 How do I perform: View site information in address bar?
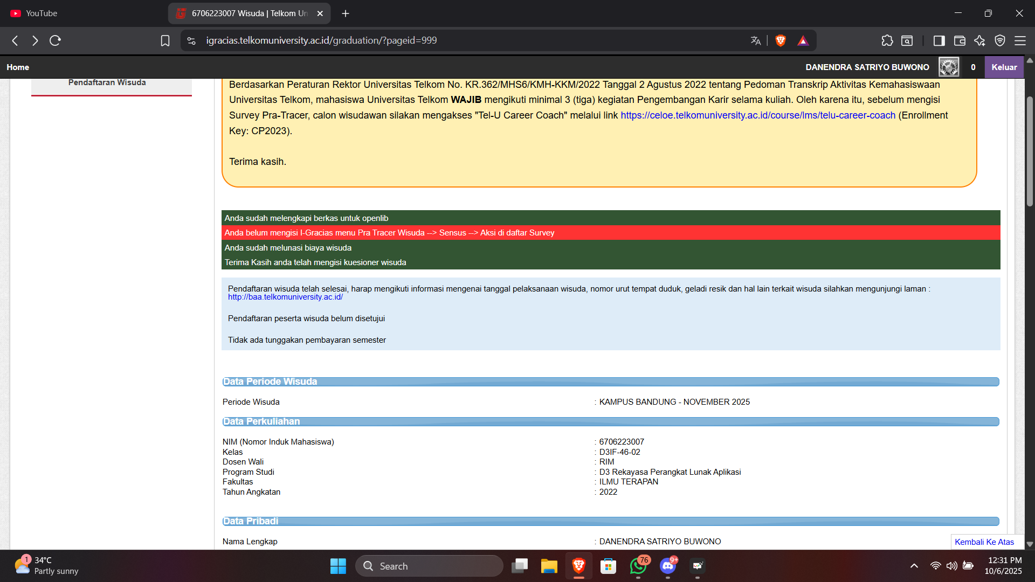pos(191,40)
